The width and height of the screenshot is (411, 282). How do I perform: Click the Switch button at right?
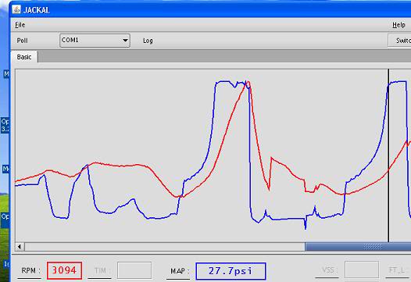coord(399,41)
